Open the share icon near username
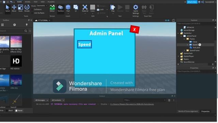This screenshot has width=218, height=123. tap(202, 2)
